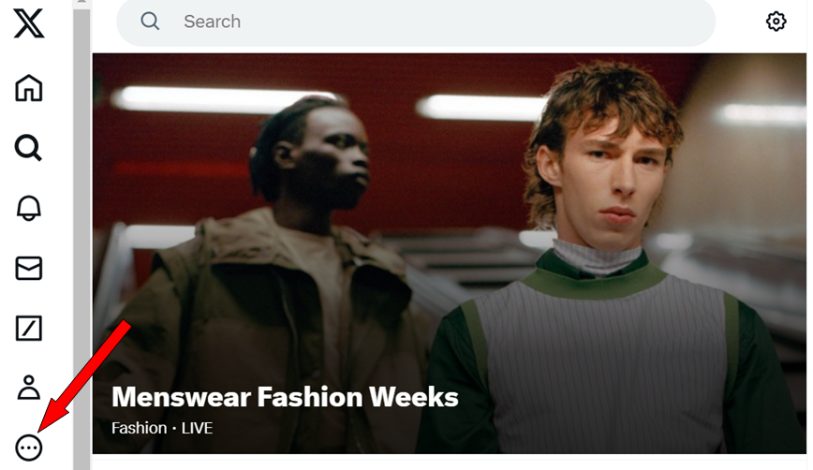This screenshot has height=470, width=813.
Task: Open Menswear Fashion Weeks headline
Action: click(x=285, y=397)
